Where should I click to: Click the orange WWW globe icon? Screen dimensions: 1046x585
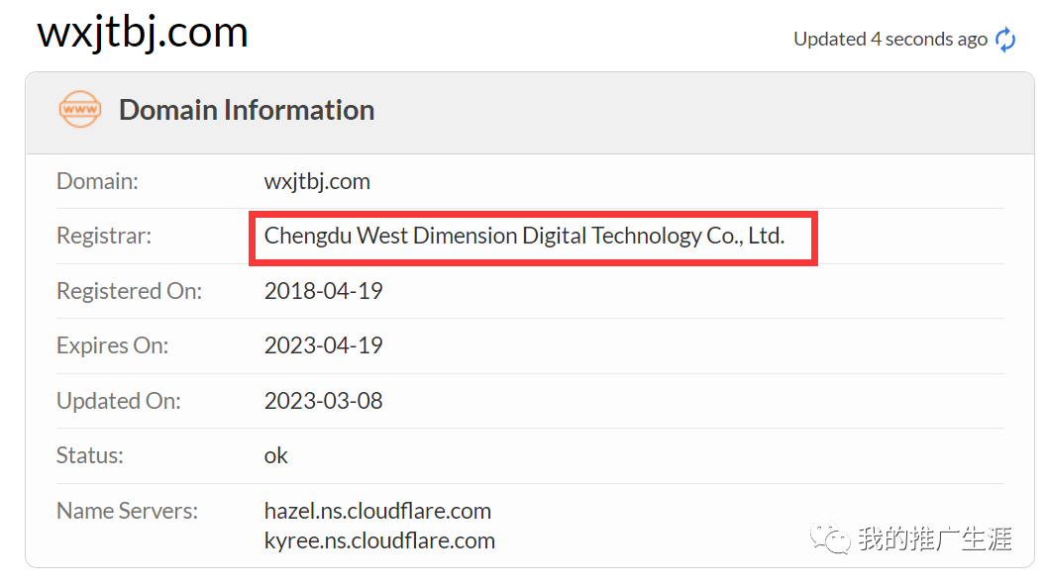coord(79,109)
